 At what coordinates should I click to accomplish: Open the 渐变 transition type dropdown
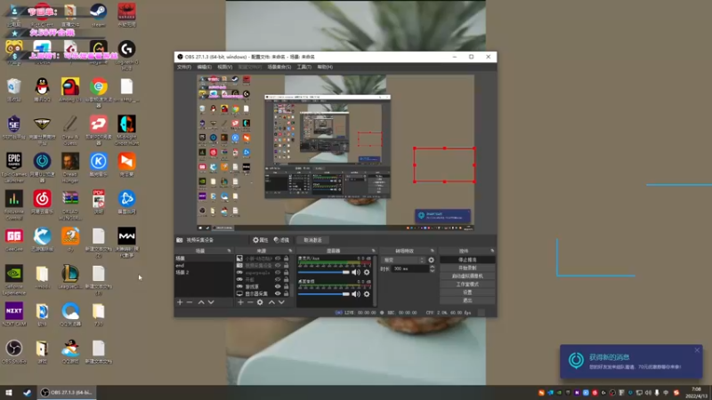[x=404, y=260]
